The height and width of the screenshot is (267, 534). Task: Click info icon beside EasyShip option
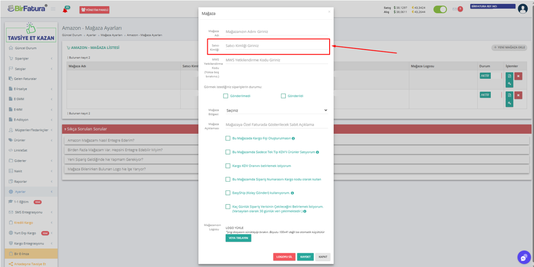pyautogui.click(x=293, y=193)
